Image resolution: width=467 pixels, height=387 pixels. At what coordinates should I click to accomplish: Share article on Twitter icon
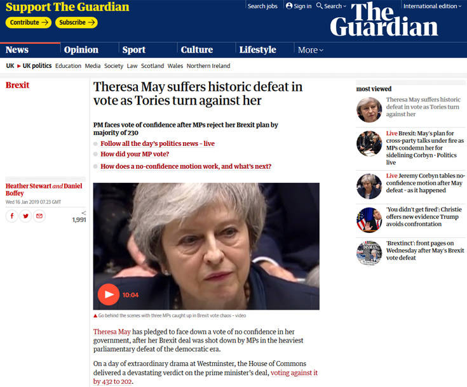pyautogui.click(x=25, y=216)
